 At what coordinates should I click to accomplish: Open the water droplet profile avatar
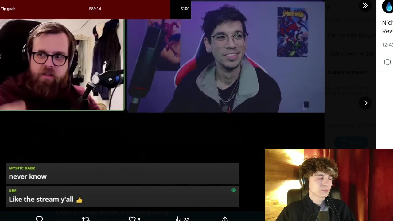coord(388,6)
